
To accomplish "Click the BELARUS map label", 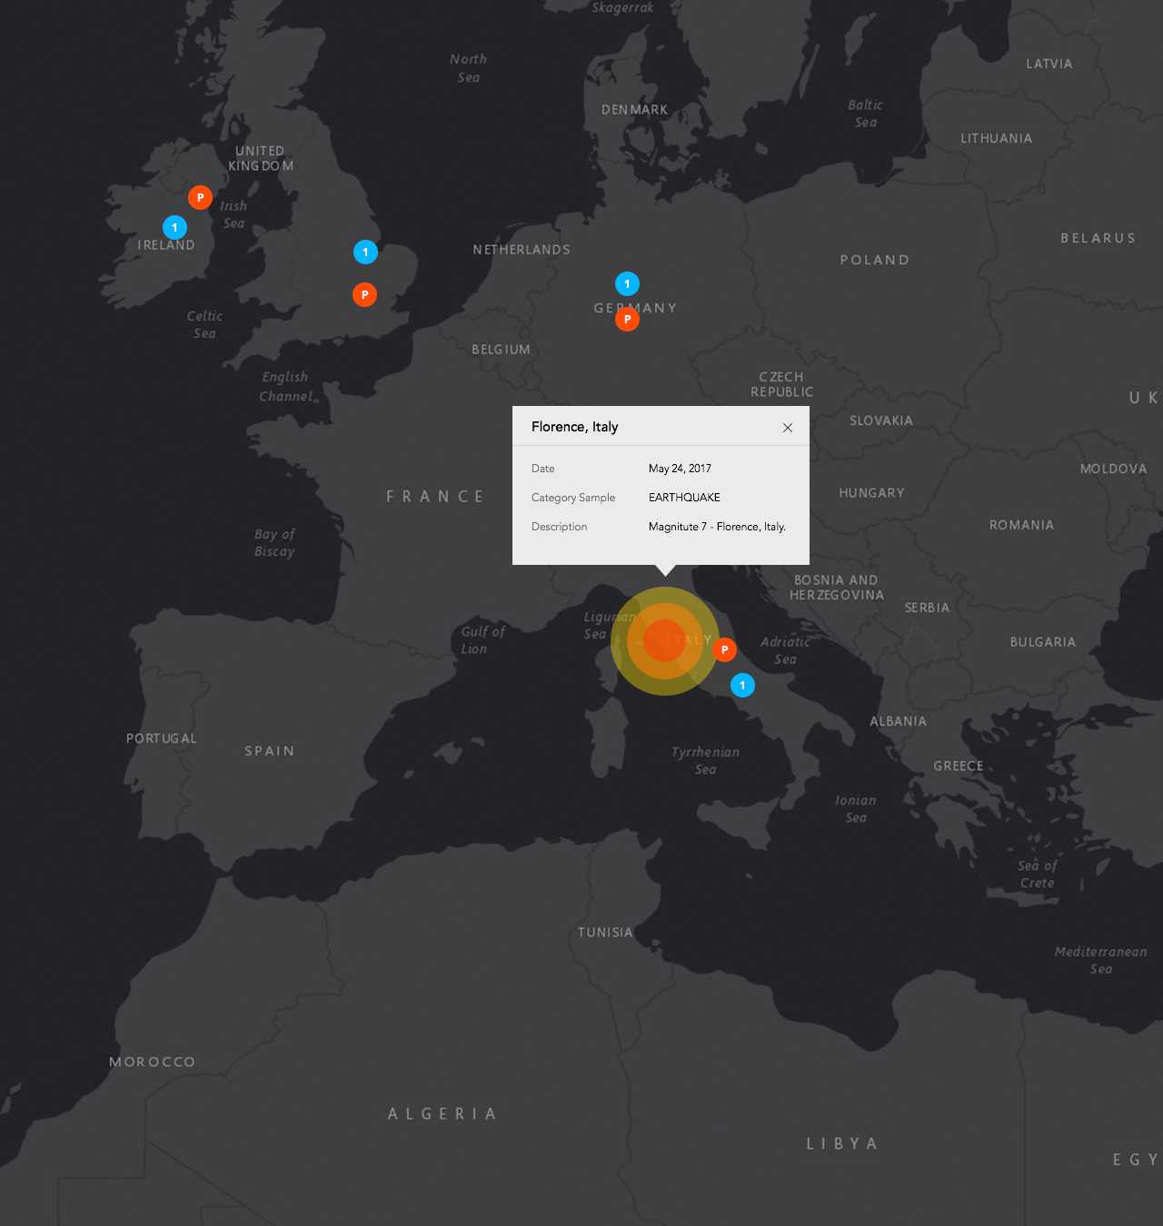I will 1098,238.
